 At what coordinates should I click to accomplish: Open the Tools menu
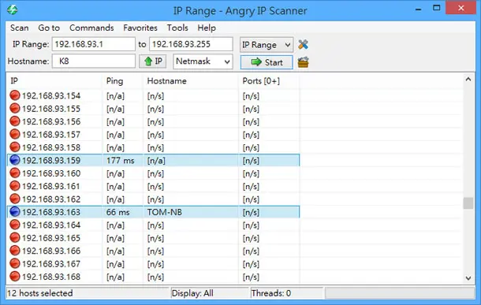[177, 28]
